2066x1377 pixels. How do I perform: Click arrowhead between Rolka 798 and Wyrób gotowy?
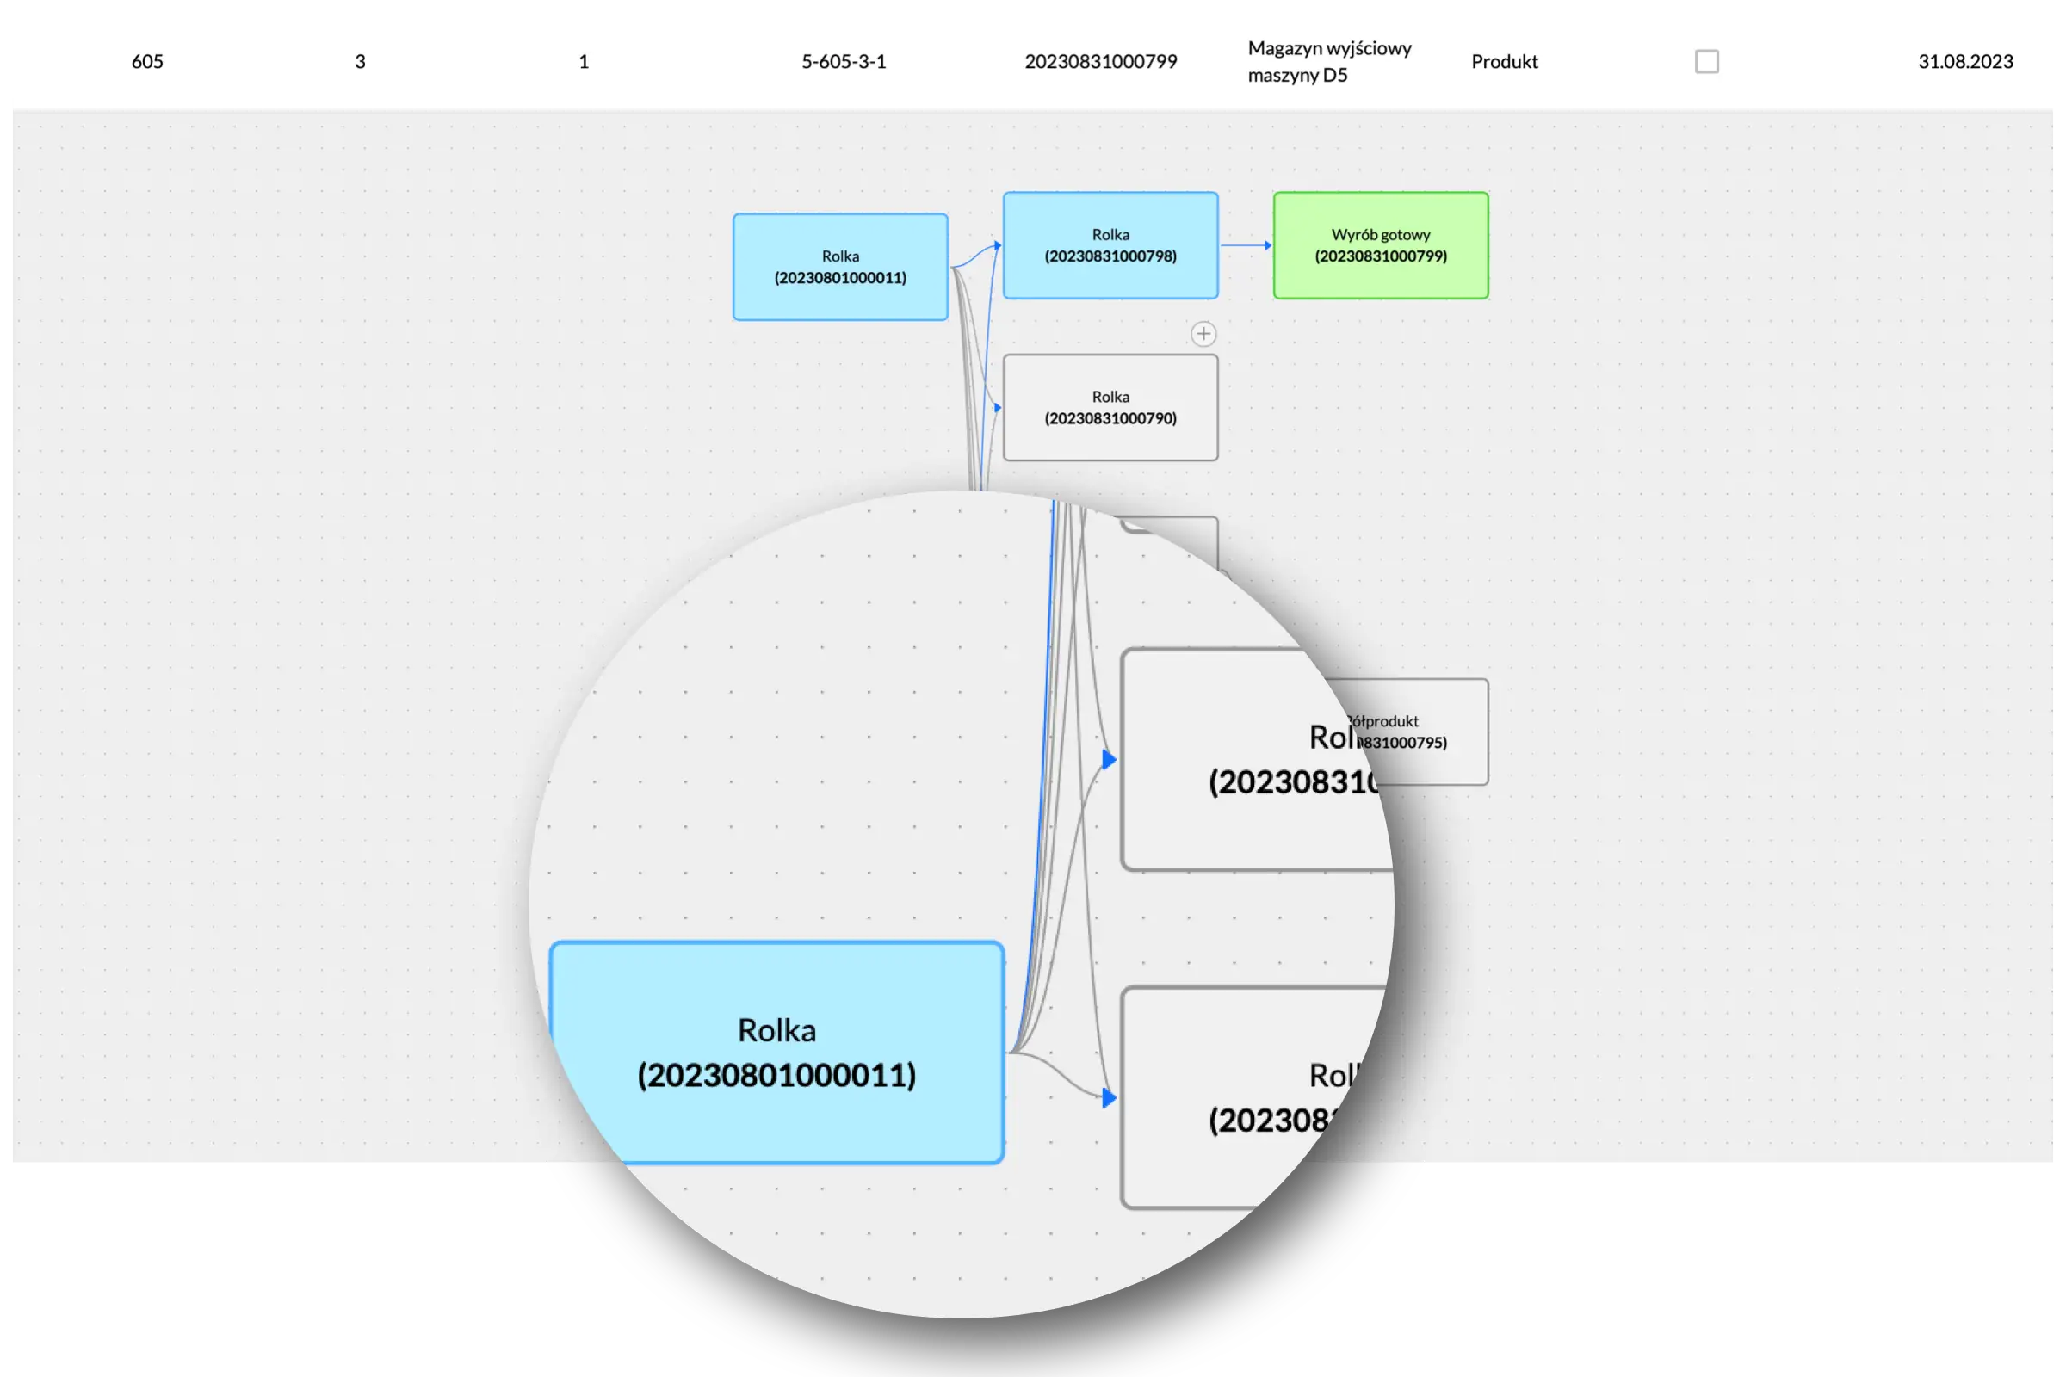click(x=1267, y=246)
